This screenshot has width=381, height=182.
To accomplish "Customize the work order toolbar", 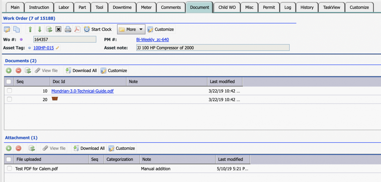I will click(x=160, y=29).
